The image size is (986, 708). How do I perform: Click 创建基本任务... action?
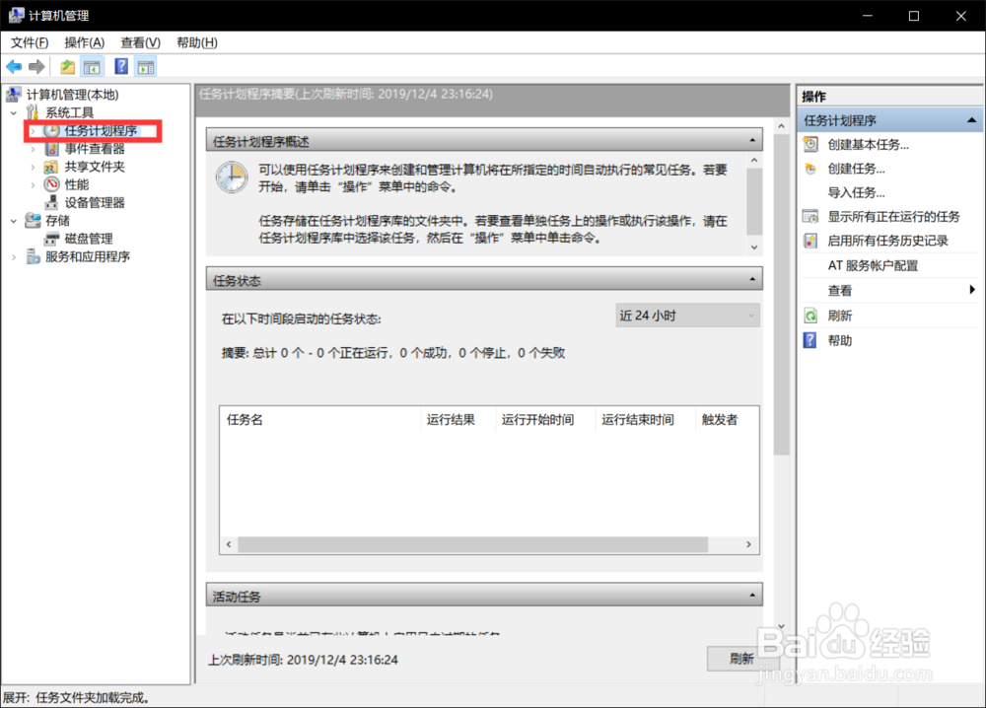tap(869, 145)
